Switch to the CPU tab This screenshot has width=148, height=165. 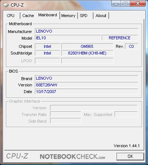coord(12,16)
